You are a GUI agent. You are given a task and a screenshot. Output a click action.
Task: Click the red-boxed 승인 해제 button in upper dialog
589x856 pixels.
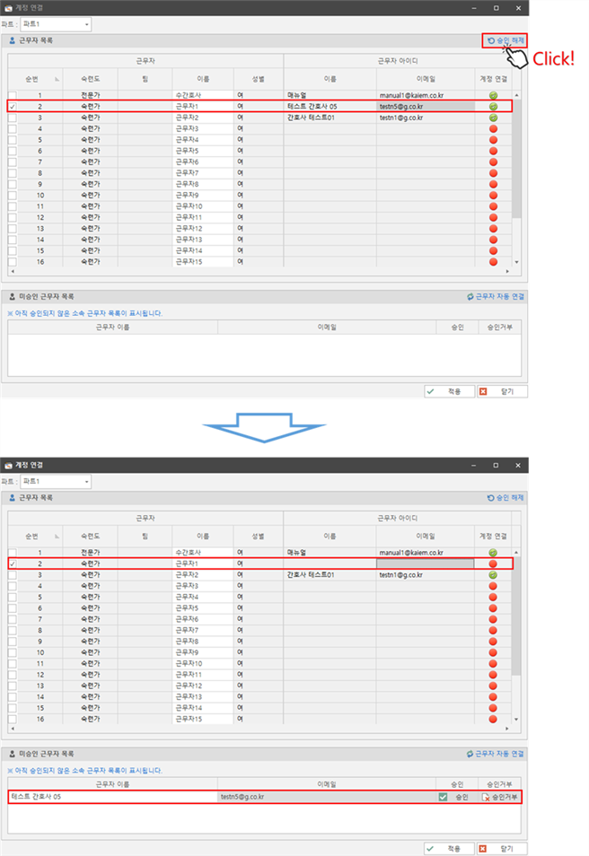[x=504, y=40]
